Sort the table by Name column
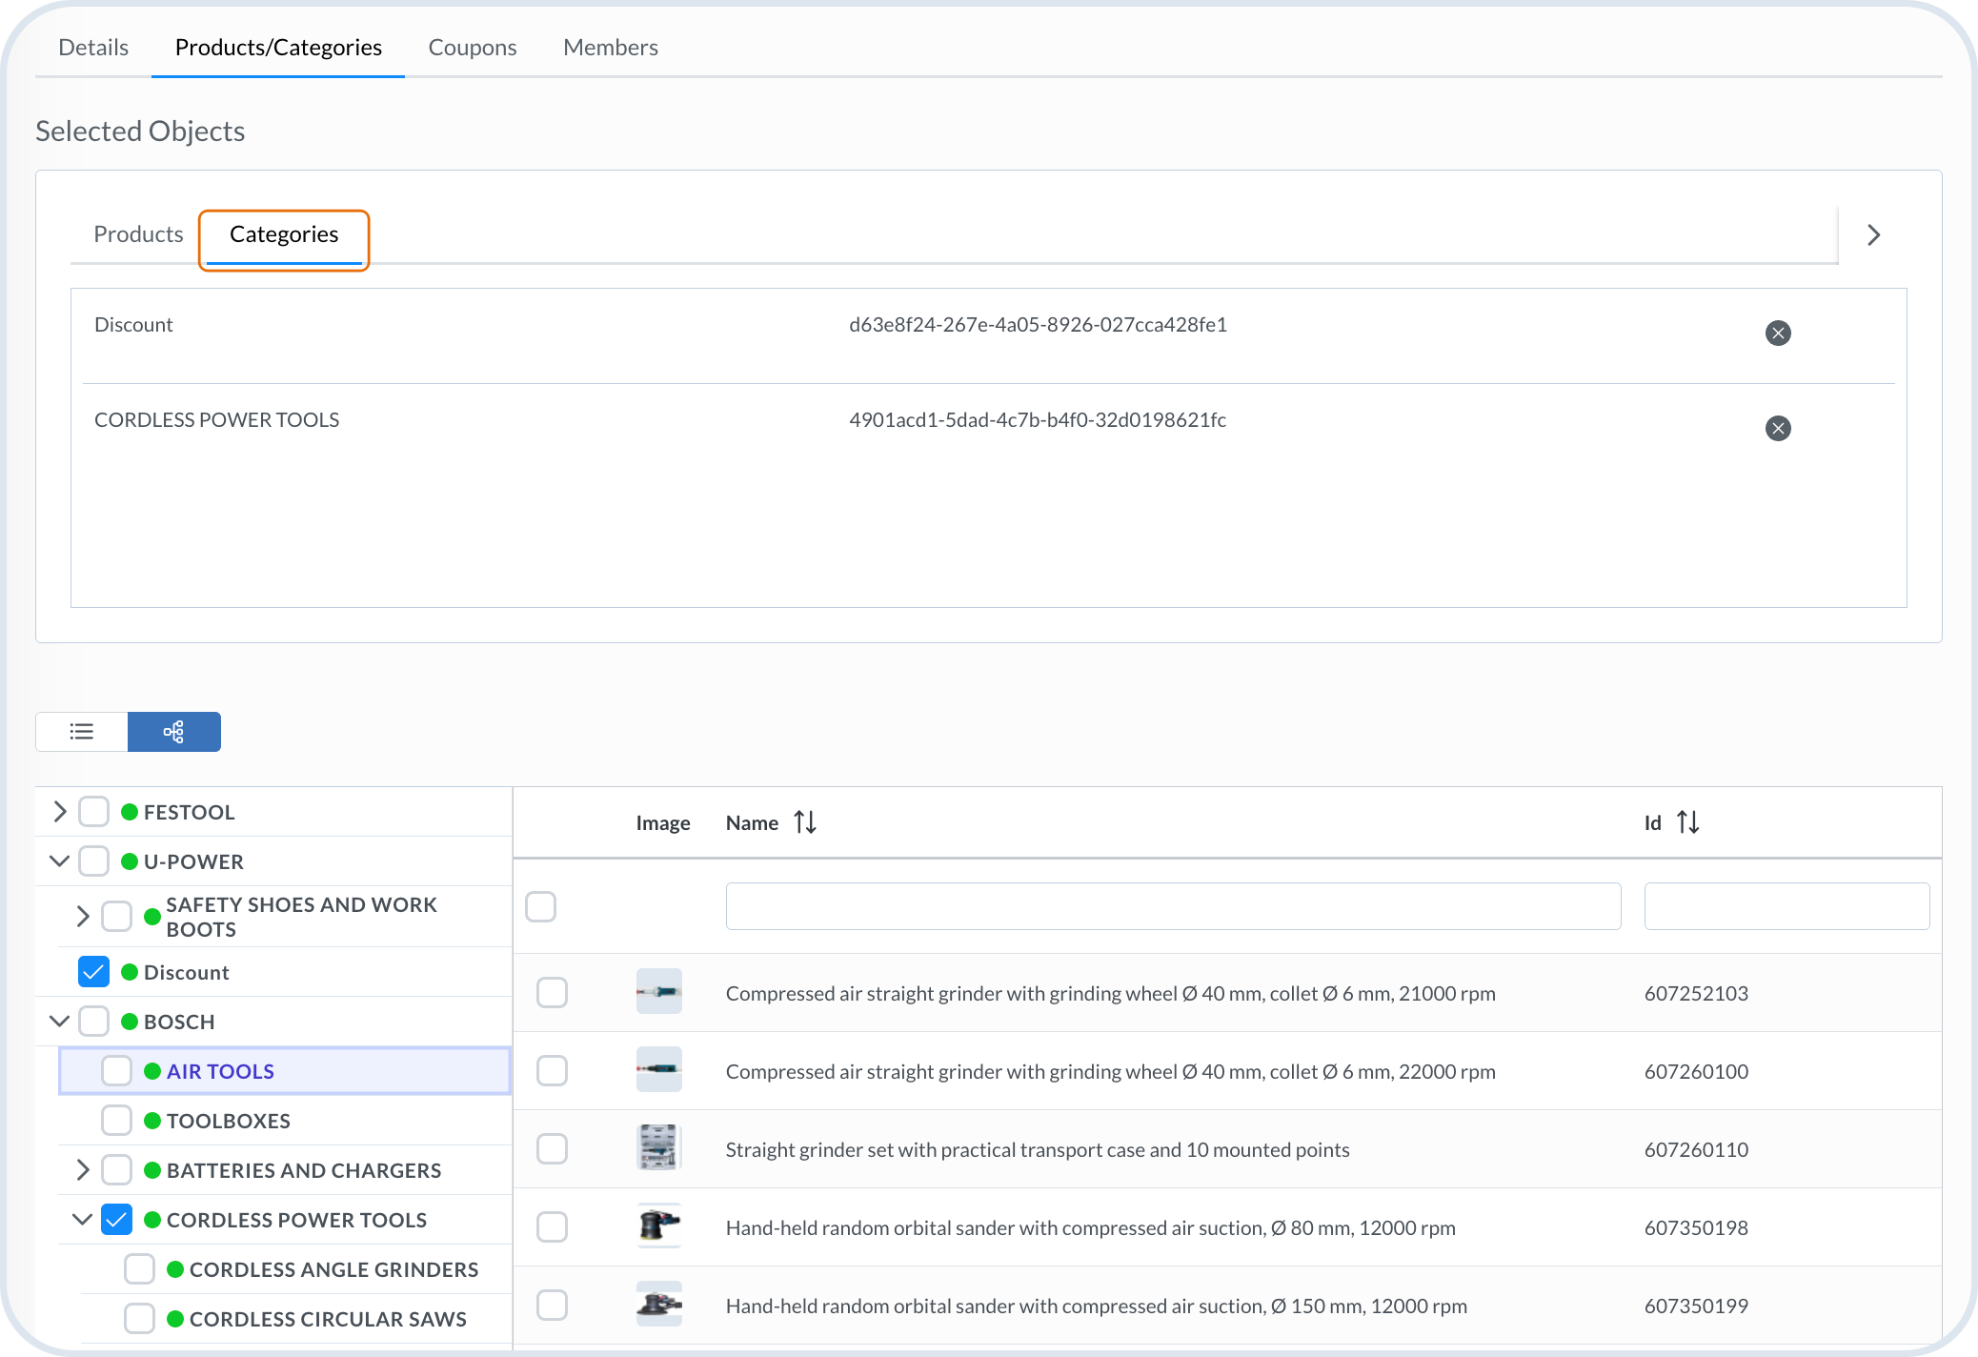The height and width of the screenshot is (1357, 1978). [x=805, y=822]
